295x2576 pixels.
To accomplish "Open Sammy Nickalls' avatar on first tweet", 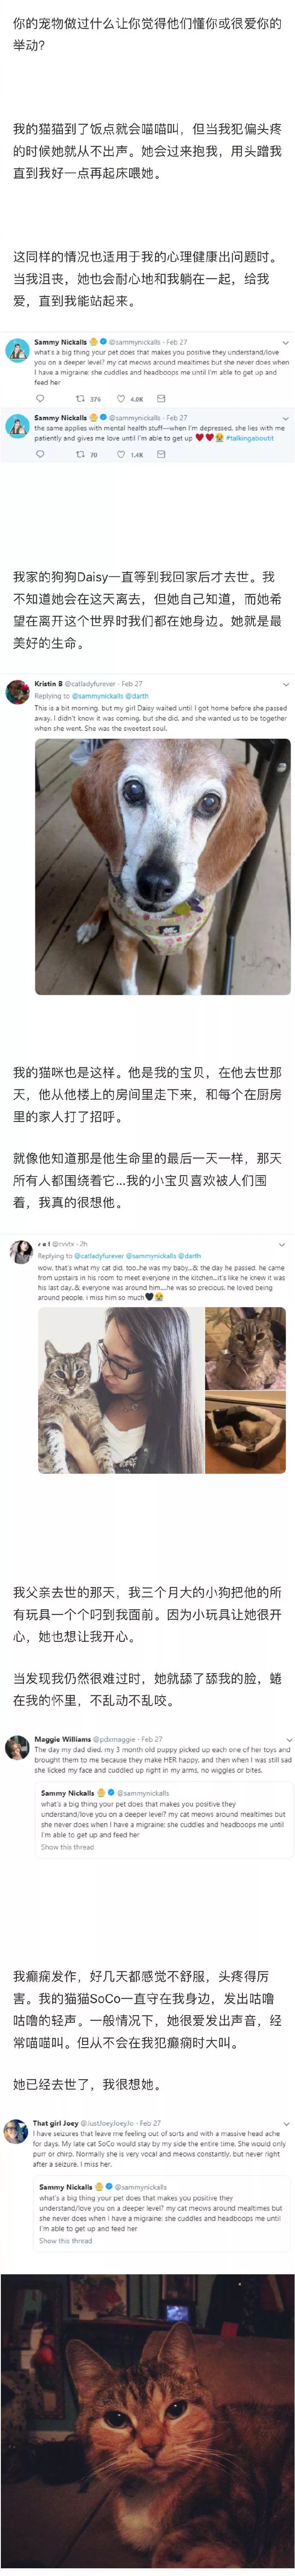I will tap(17, 351).
